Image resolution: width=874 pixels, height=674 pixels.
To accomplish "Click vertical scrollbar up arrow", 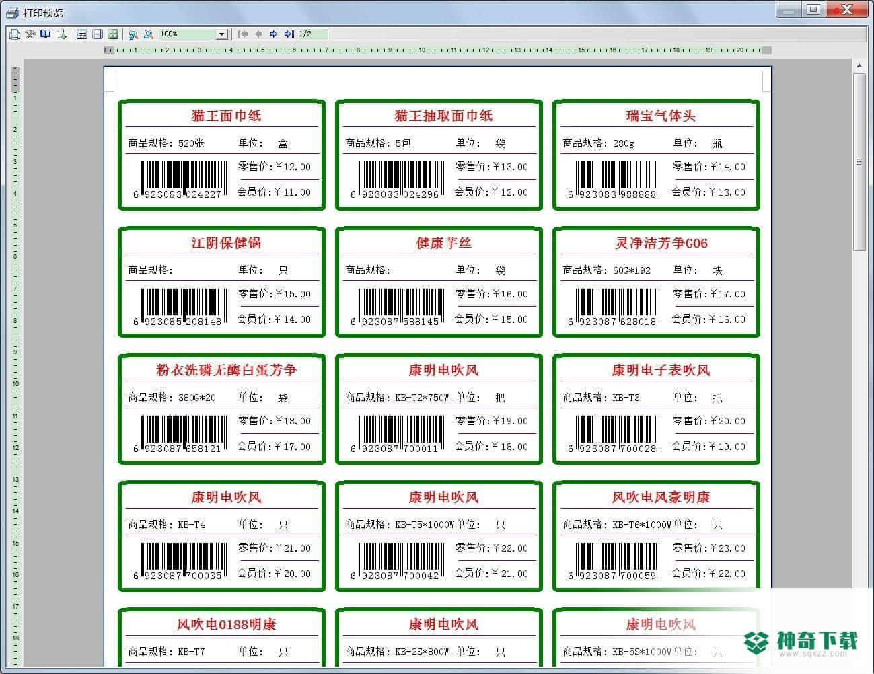I will pyautogui.click(x=859, y=66).
